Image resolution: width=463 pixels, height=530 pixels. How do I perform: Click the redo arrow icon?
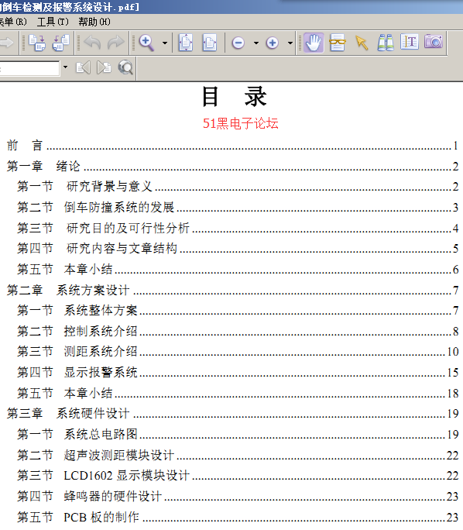click(116, 43)
